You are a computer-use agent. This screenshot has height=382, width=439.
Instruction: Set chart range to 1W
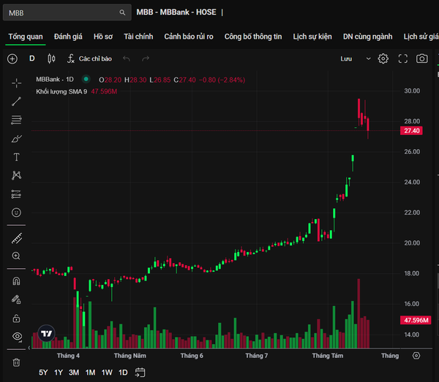(x=107, y=373)
